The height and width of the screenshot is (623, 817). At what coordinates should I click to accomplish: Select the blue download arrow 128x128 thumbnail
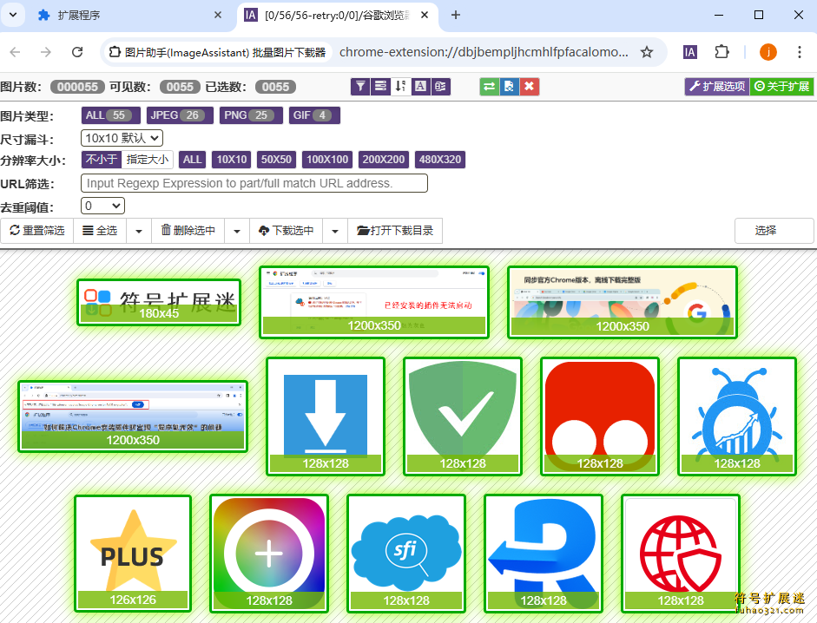point(326,416)
